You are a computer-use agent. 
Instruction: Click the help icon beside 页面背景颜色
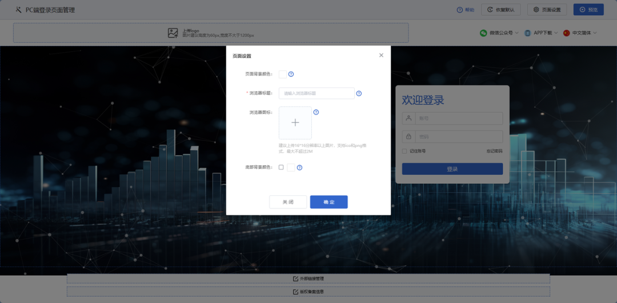(291, 74)
